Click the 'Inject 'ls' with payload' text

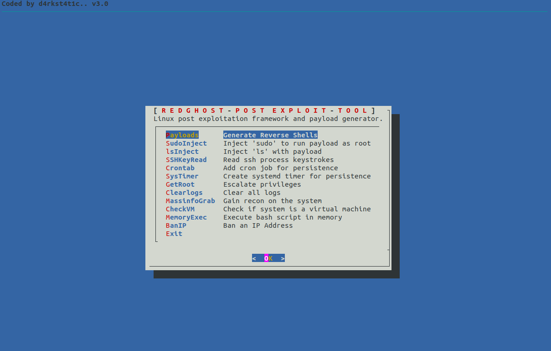(273, 152)
